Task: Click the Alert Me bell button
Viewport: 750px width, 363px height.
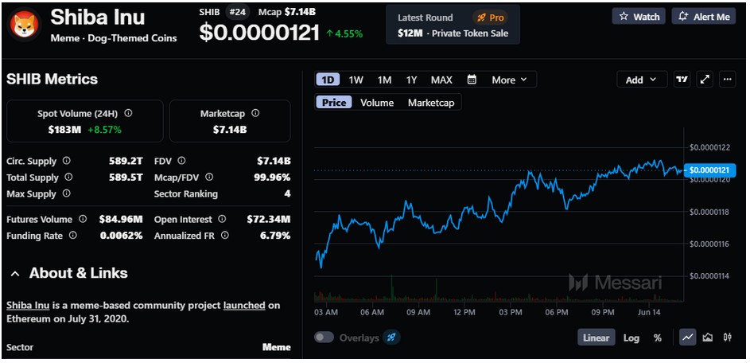Action: coord(704,16)
